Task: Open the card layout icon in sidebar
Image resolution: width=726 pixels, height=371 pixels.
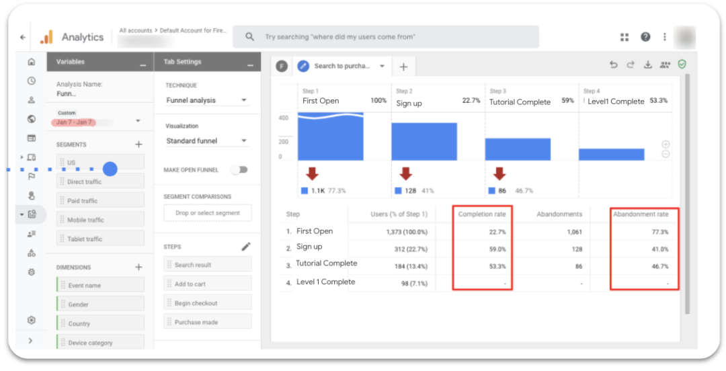Action: tap(32, 138)
